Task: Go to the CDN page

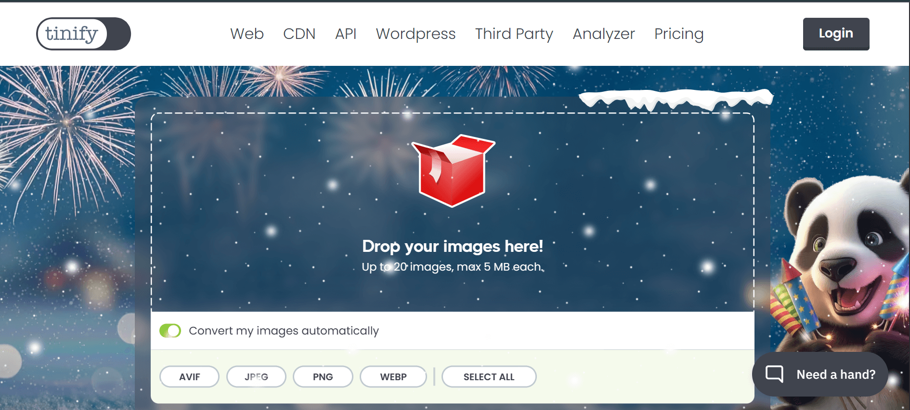Action: pyautogui.click(x=299, y=34)
